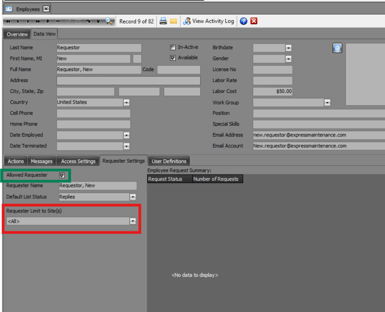The image size is (385, 312).
Task: Open the Access Settings tab
Action: pyautogui.click(x=78, y=161)
